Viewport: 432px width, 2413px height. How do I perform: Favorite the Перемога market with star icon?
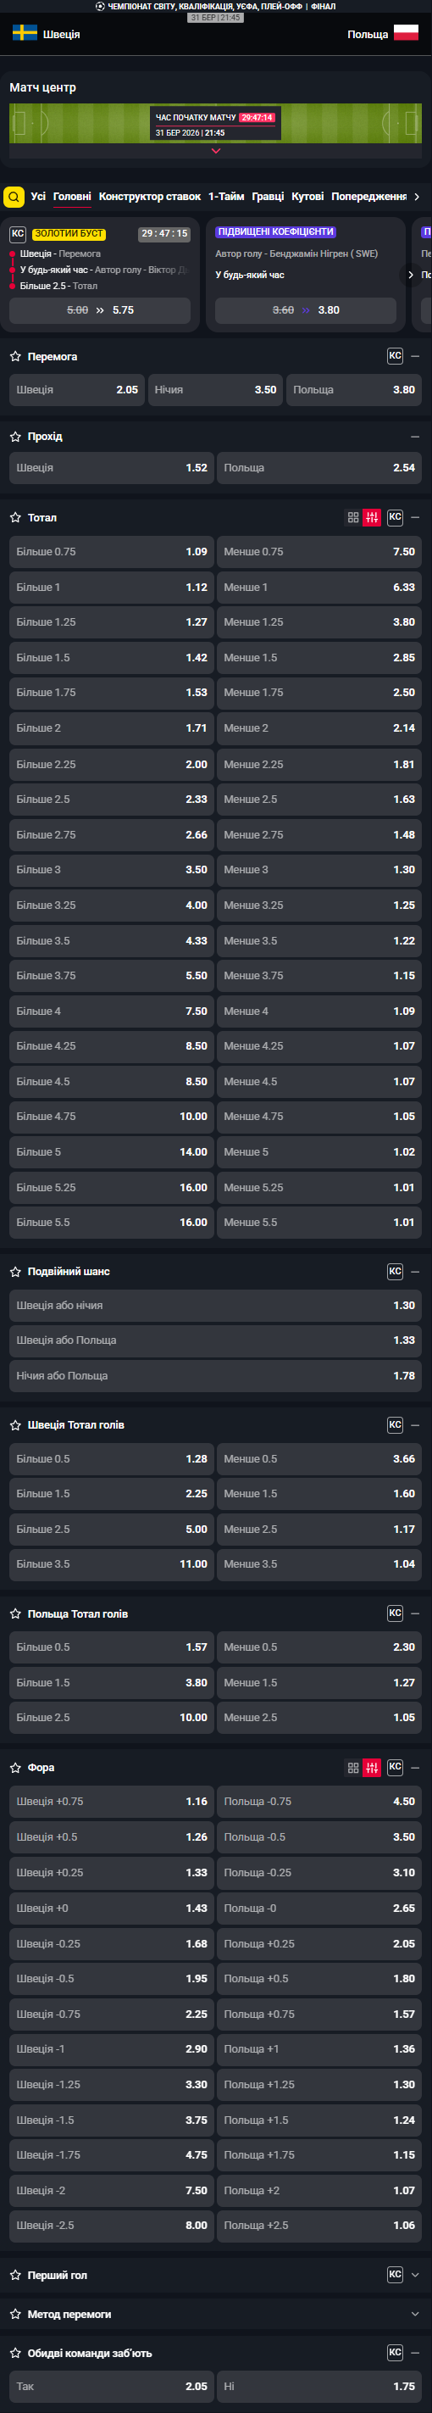point(15,357)
